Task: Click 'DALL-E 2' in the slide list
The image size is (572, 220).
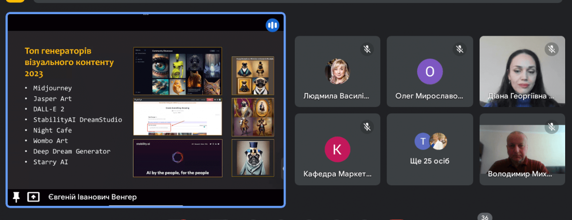Action: pos(48,109)
